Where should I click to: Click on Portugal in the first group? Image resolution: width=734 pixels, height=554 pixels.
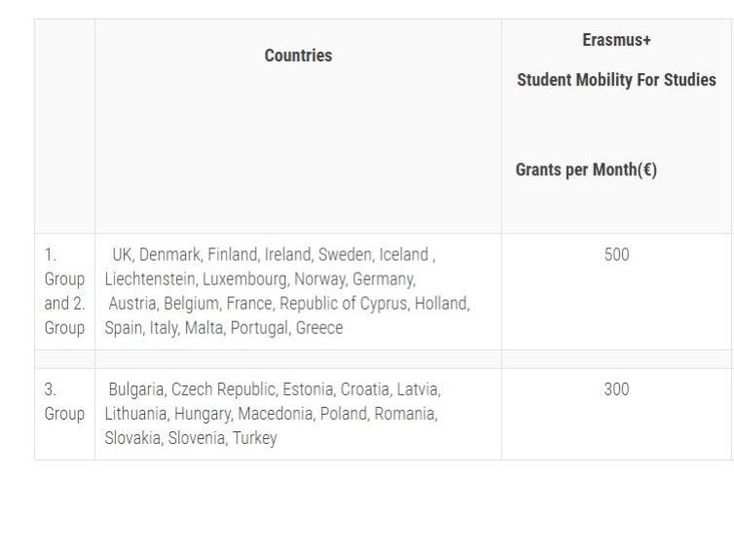pyautogui.click(x=261, y=328)
